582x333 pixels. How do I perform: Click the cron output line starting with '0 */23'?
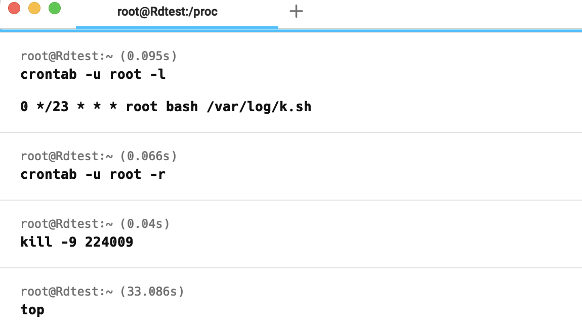165,107
